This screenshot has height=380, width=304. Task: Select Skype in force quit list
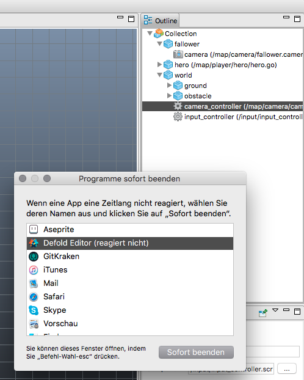[130, 310]
